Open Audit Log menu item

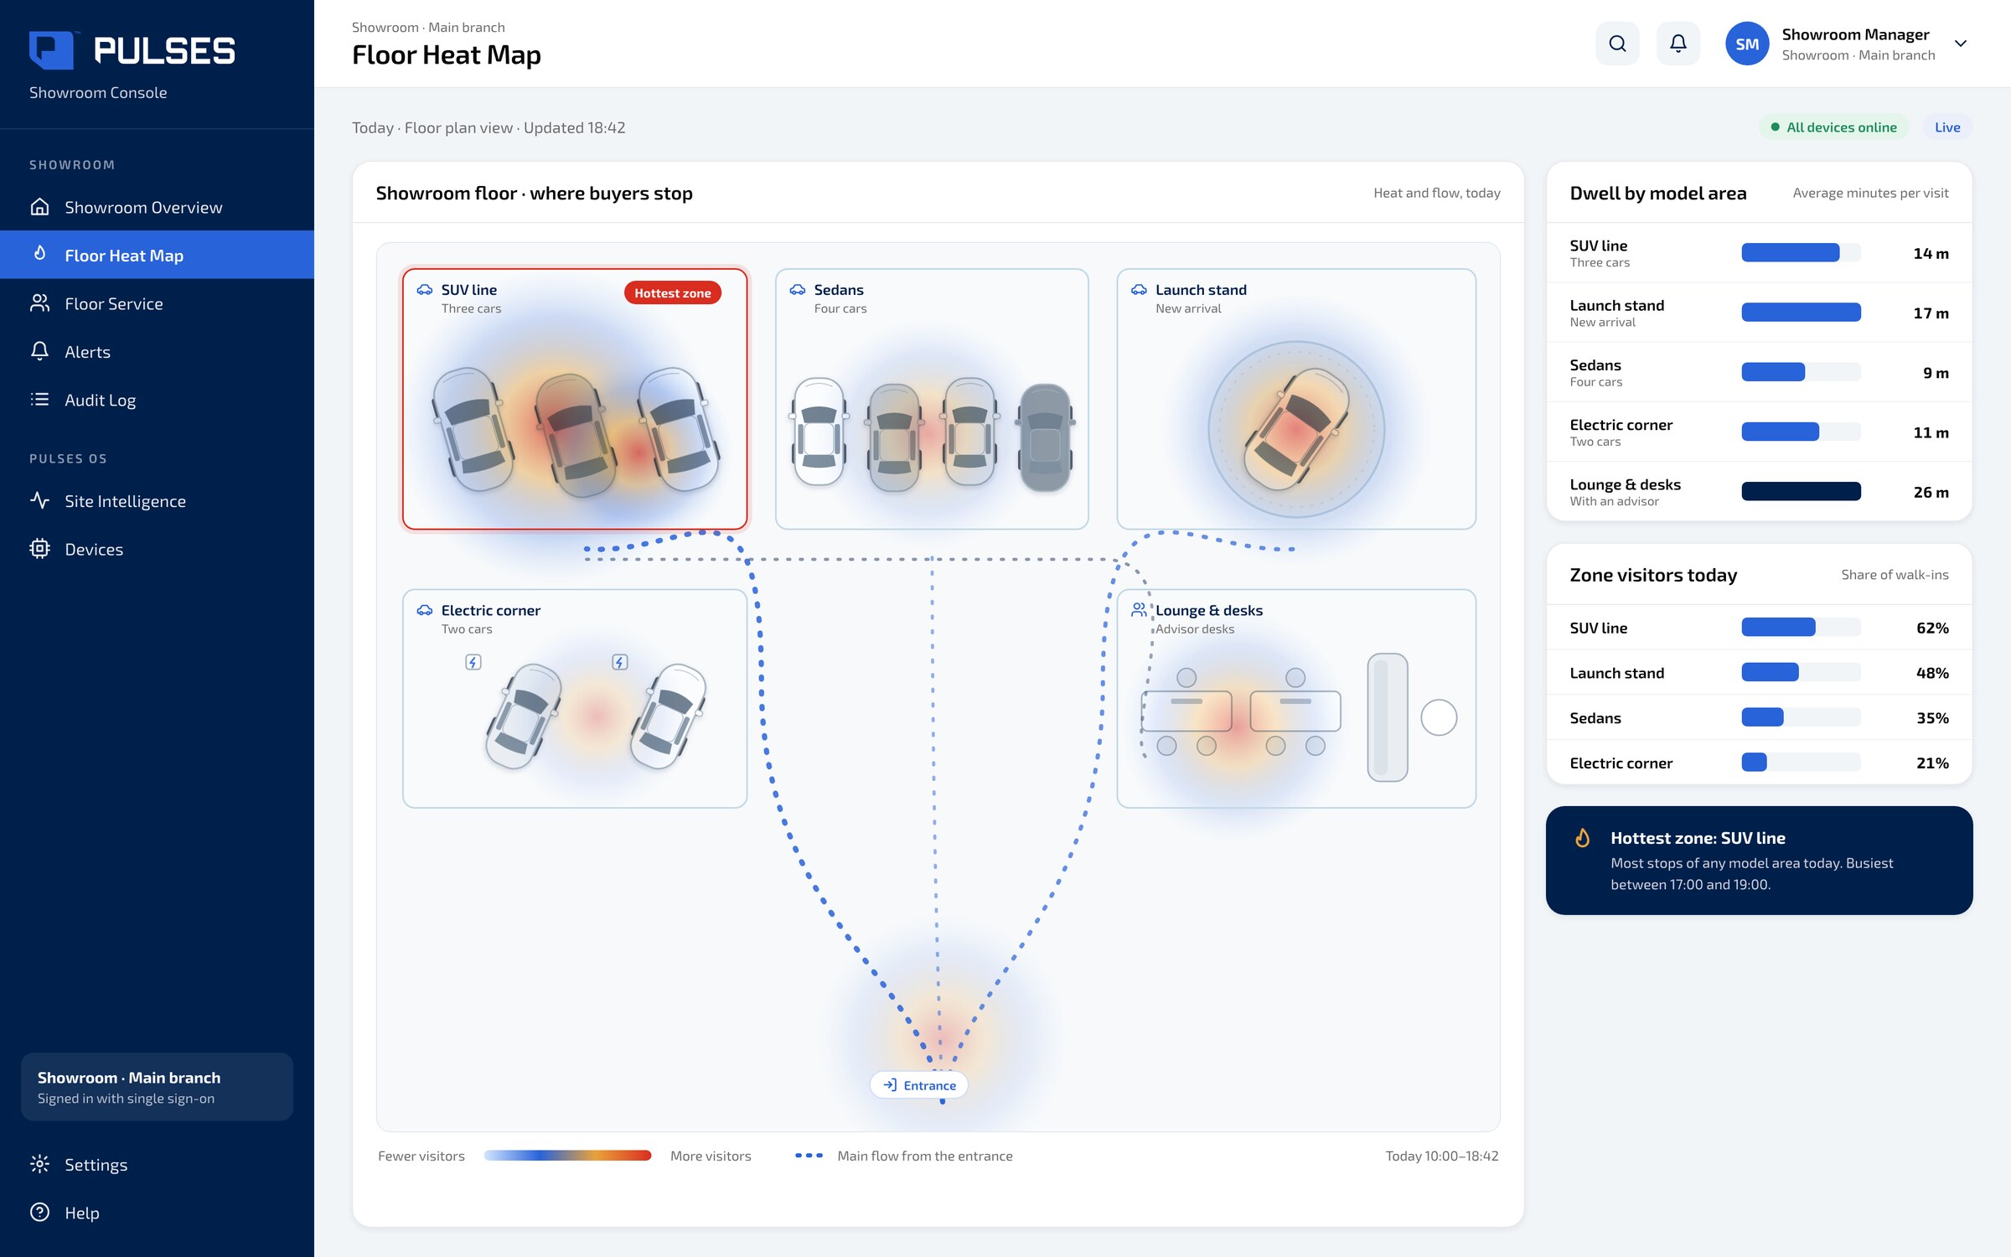click(x=157, y=400)
